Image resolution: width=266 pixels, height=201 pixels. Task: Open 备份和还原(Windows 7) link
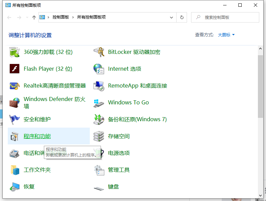click(137, 119)
